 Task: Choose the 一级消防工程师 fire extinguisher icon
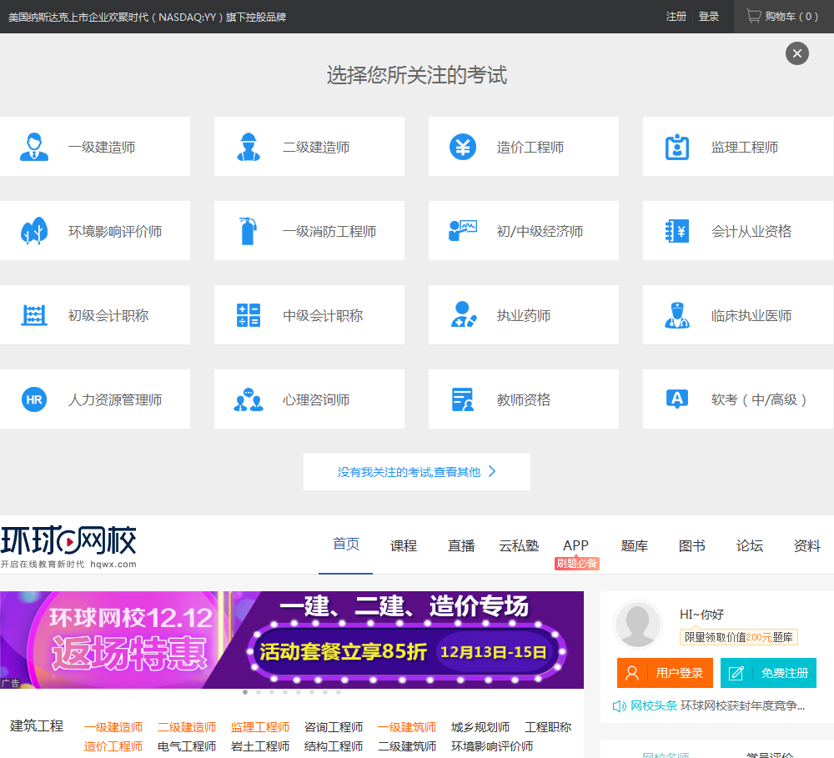[248, 231]
